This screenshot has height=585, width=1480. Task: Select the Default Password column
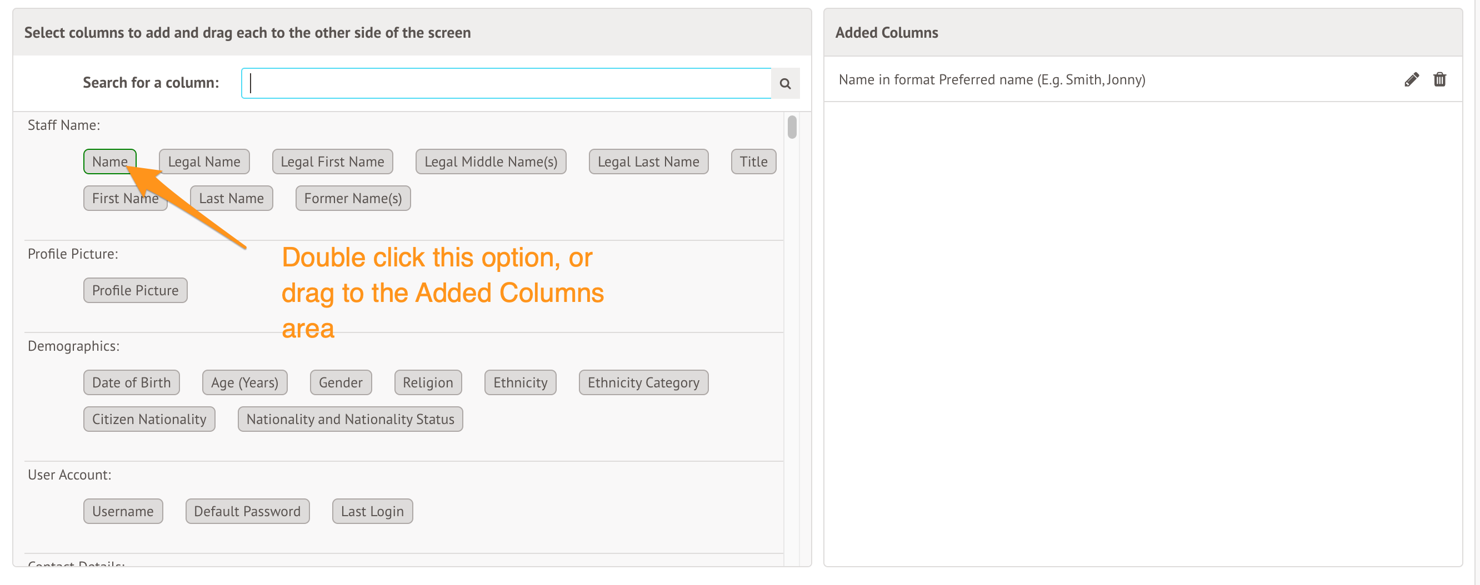click(247, 512)
